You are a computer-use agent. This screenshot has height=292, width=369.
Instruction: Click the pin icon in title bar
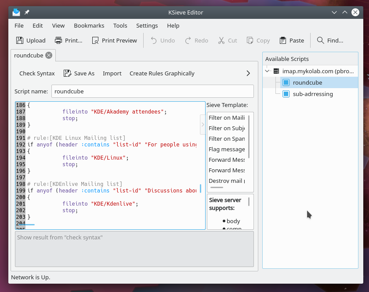27,12
